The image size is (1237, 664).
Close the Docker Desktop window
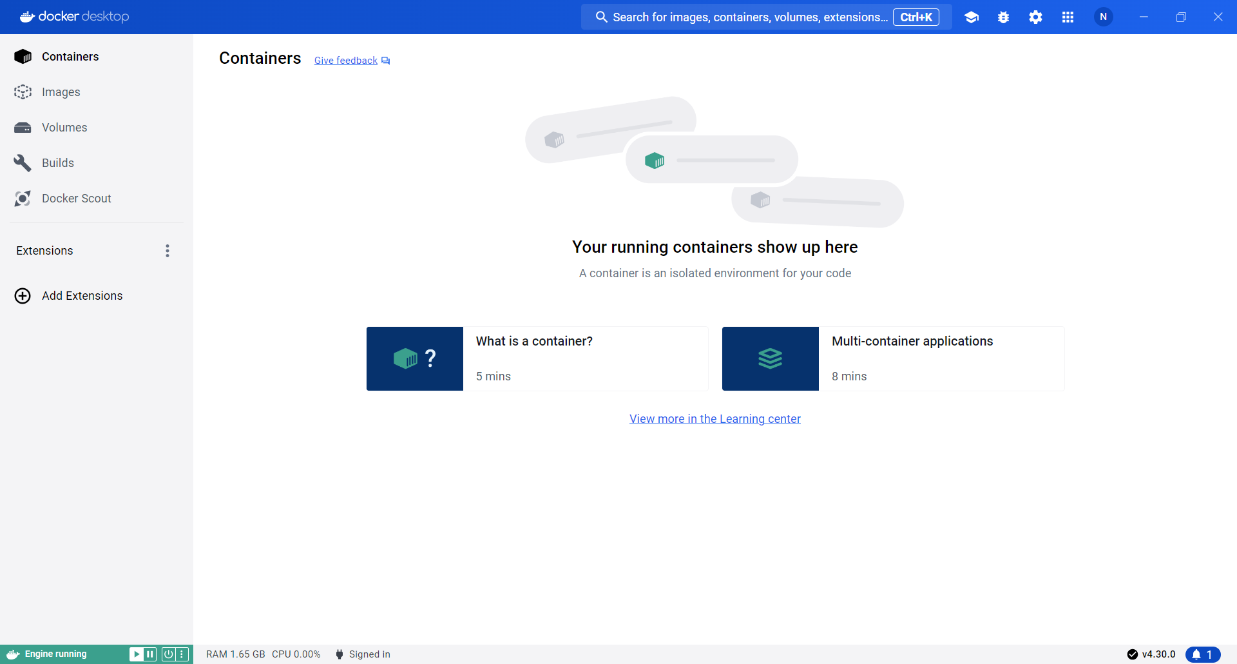click(x=1218, y=17)
